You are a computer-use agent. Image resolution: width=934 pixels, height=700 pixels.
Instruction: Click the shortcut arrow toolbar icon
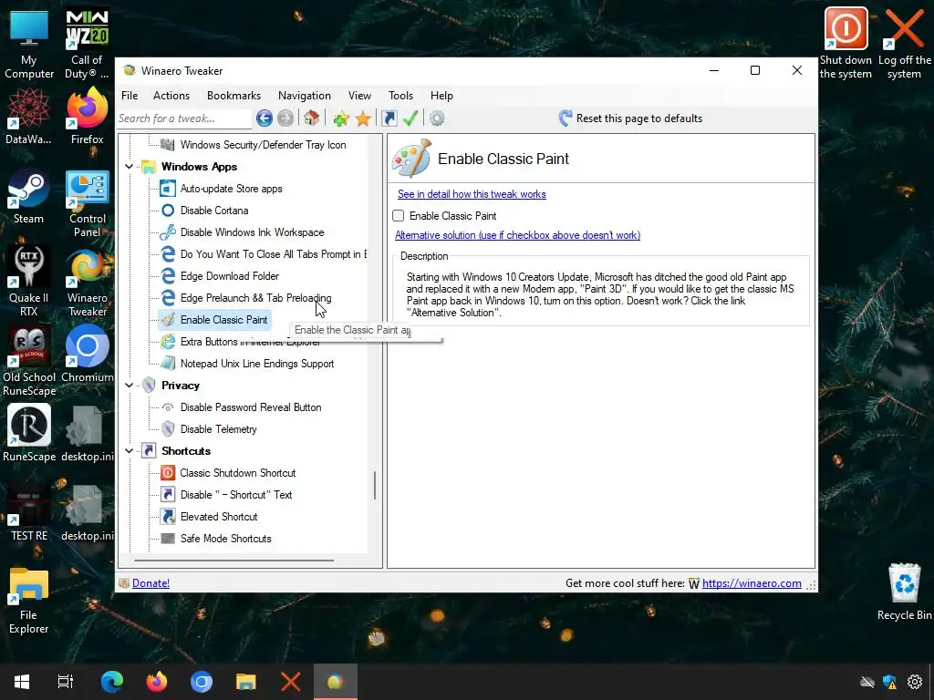tap(389, 118)
